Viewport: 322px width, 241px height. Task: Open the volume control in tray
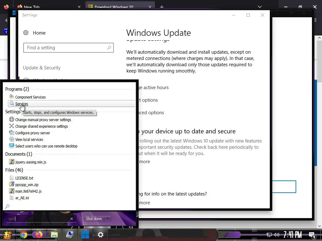[x=276, y=235]
